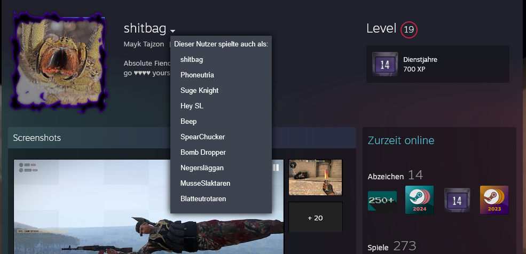Select the Hey SL alias entry
Screen dimensions: 526x254
click(192, 106)
